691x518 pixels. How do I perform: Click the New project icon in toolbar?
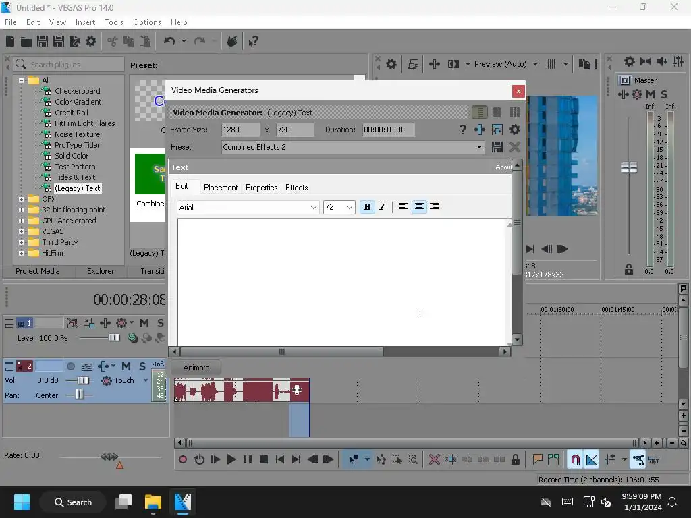(10, 41)
